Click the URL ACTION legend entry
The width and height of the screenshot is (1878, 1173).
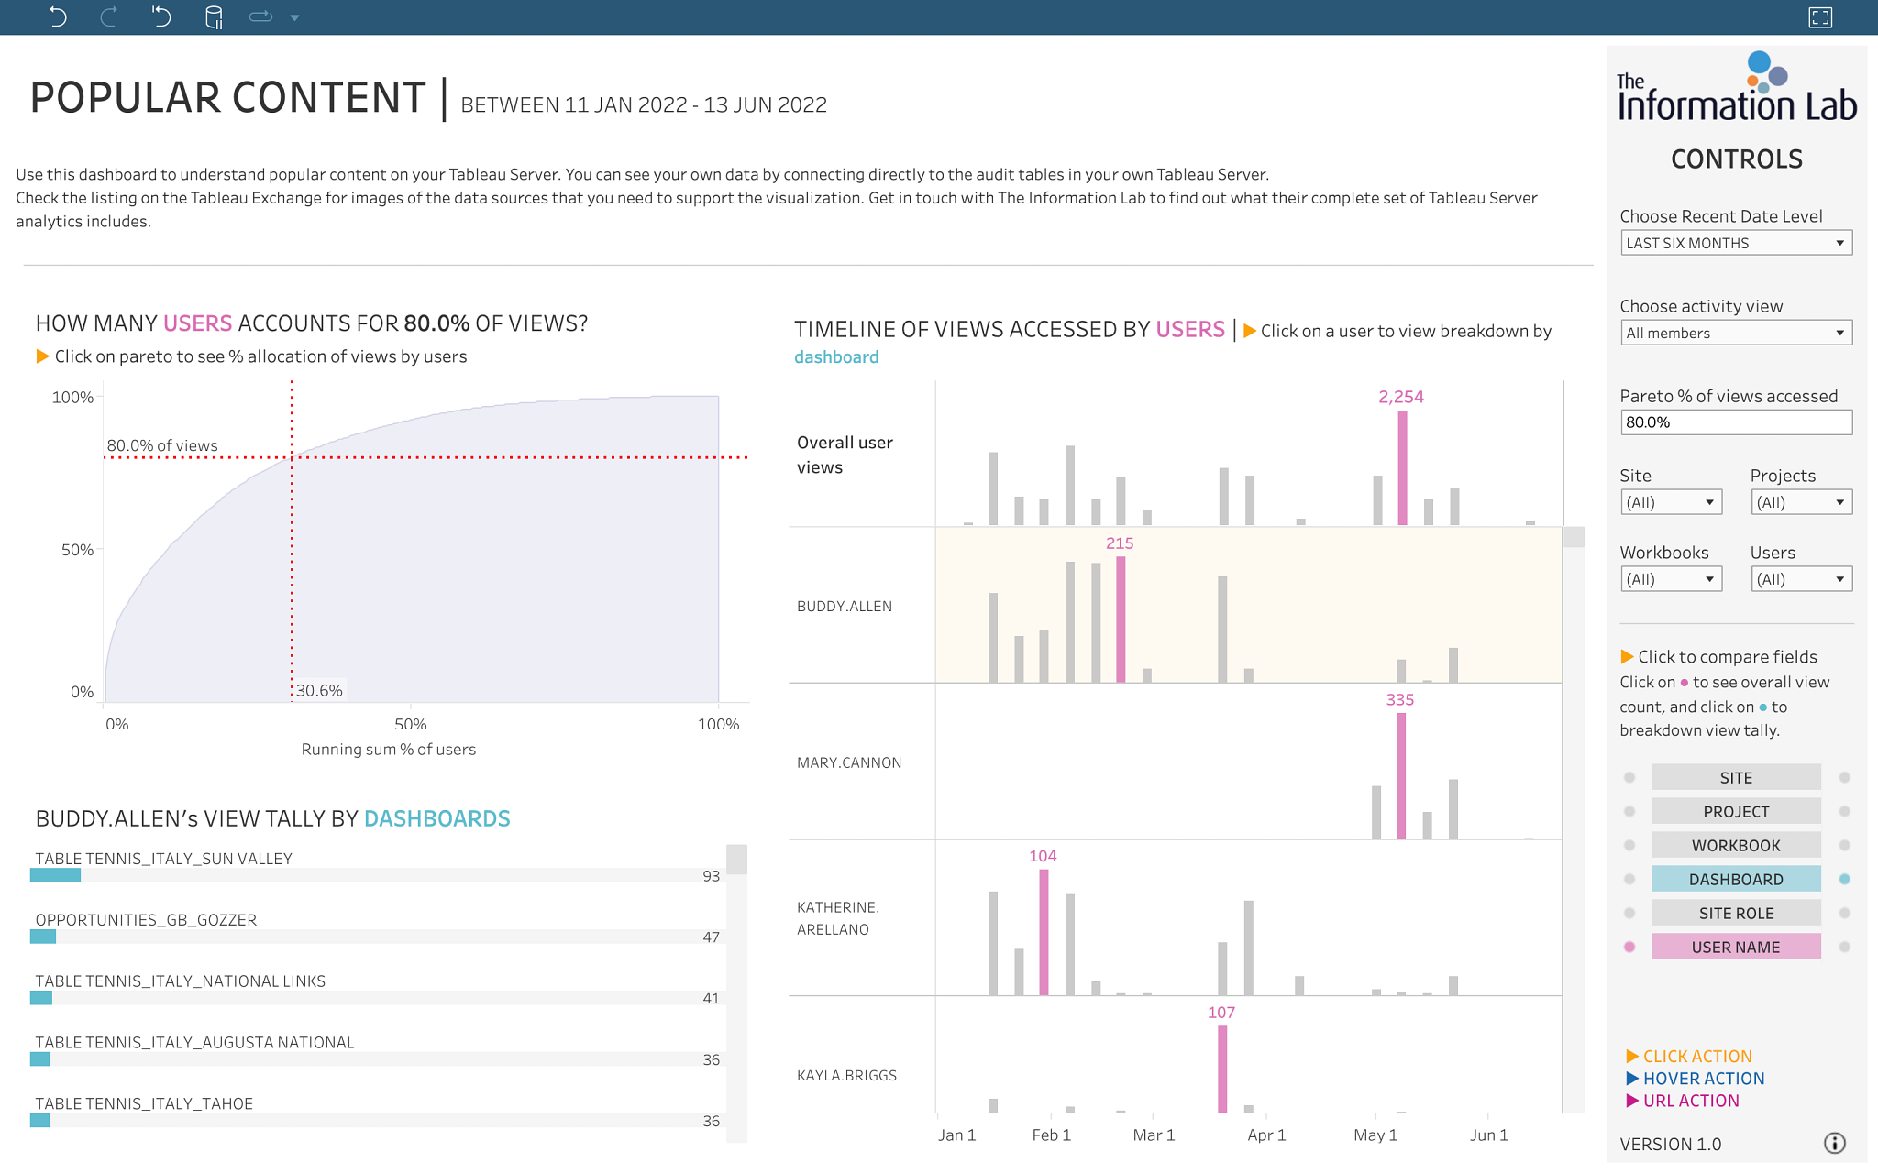point(1682,1101)
